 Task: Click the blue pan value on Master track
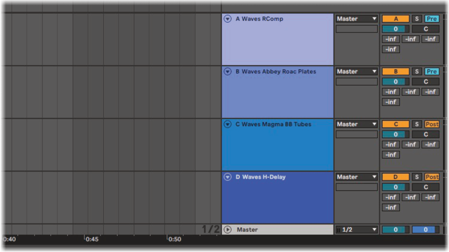[426, 230]
